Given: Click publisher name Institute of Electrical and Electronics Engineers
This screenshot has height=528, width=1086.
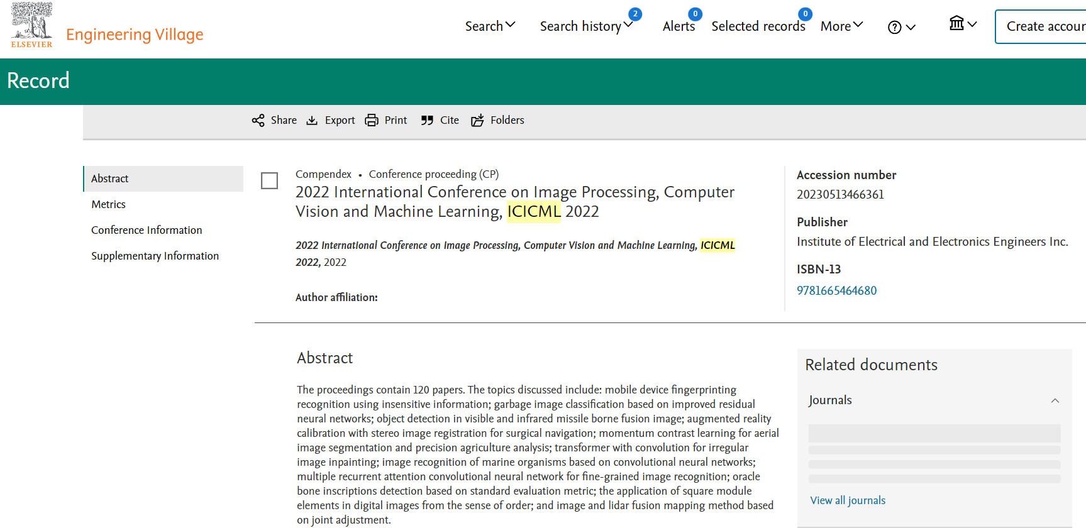Looking at the screenshot, I should pos(932,241).
